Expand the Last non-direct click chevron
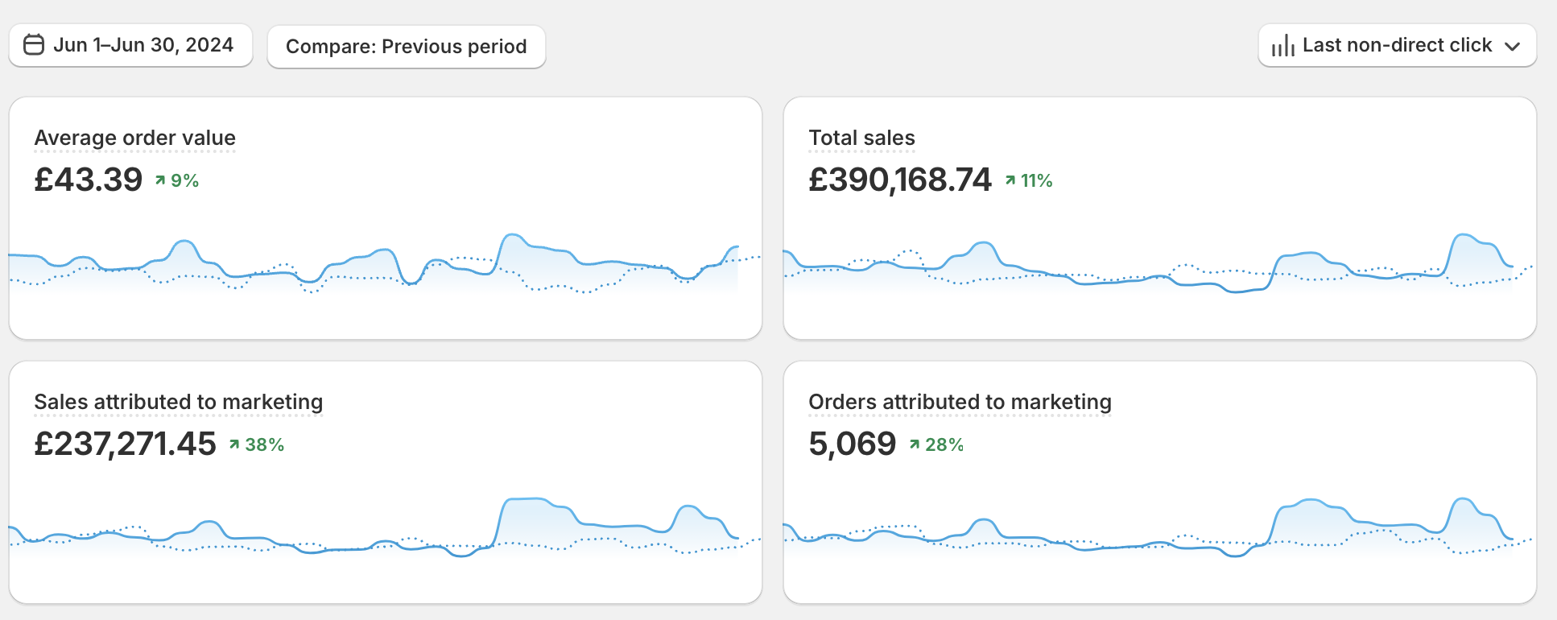 1513,46
